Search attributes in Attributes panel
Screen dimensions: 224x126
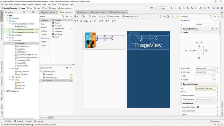tap(211, 16)
